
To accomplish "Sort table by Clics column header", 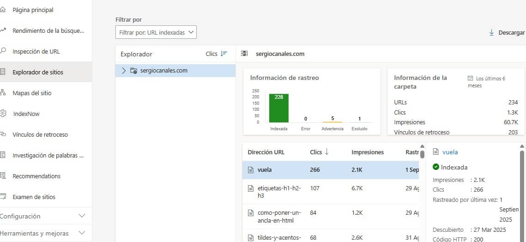I will 320,152.
